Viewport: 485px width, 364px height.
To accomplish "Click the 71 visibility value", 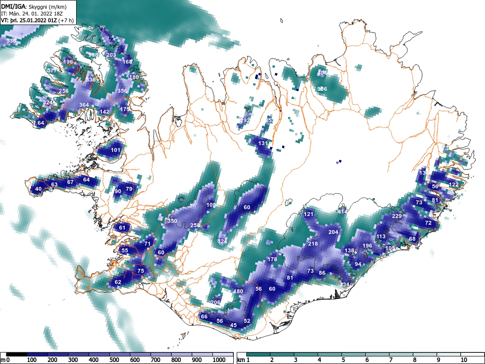I will coord(147,244).
